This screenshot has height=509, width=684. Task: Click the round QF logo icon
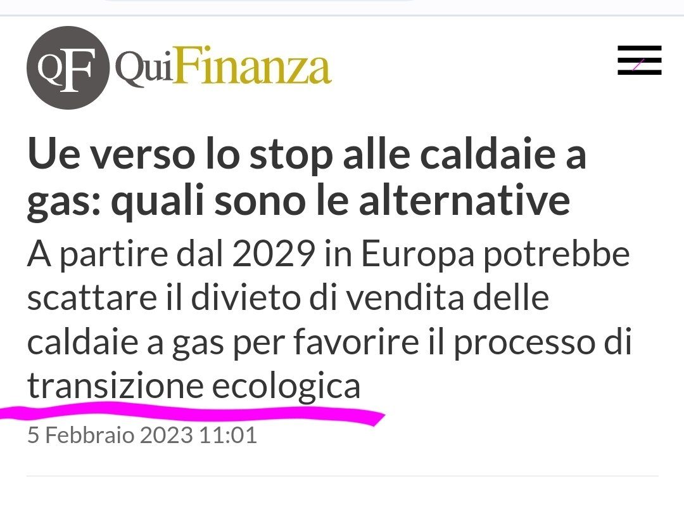point(68,68)
